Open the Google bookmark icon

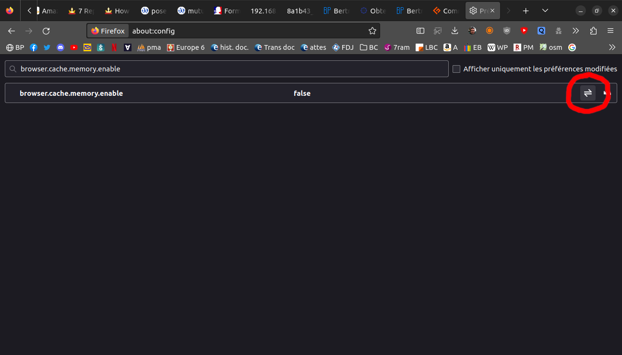572,47
